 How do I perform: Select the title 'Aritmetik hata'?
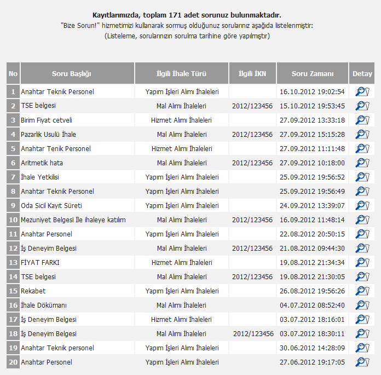[42, 163]
